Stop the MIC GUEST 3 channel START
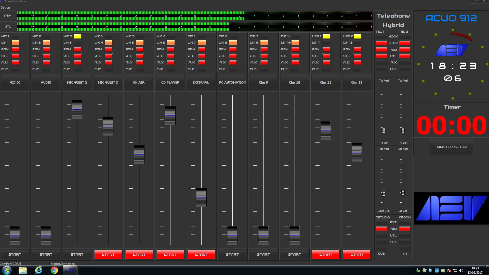 (x=108, y=254)
